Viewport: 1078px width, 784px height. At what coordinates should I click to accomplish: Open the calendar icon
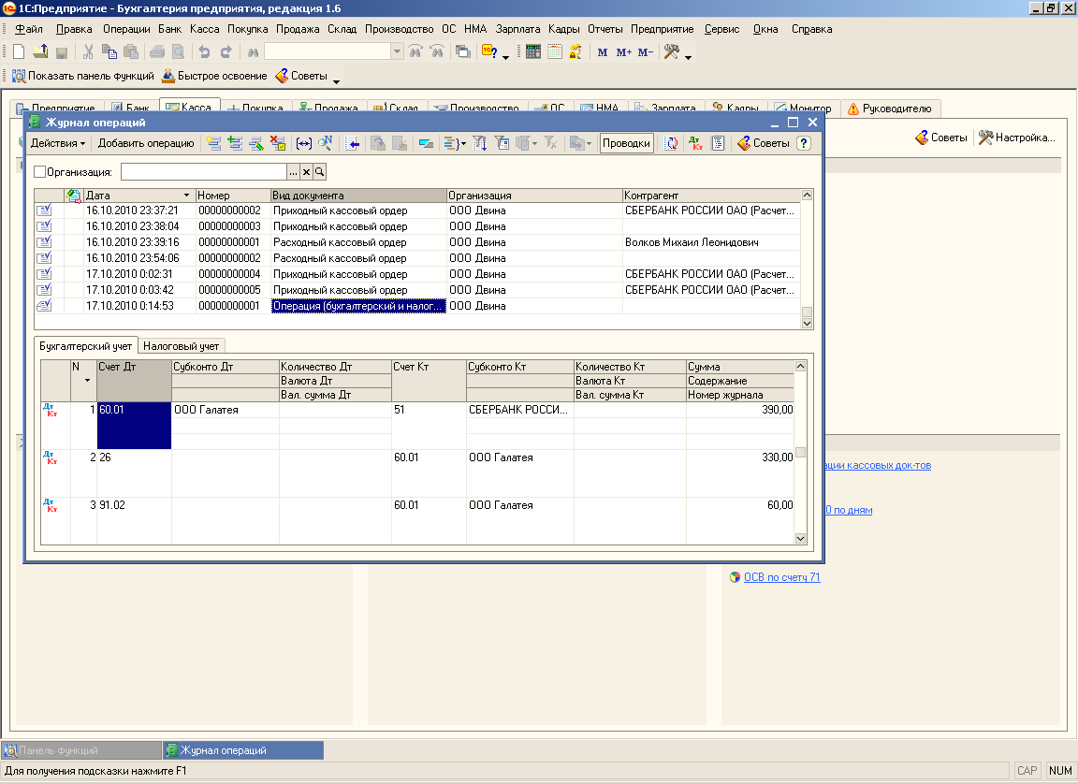coord(555,51)
